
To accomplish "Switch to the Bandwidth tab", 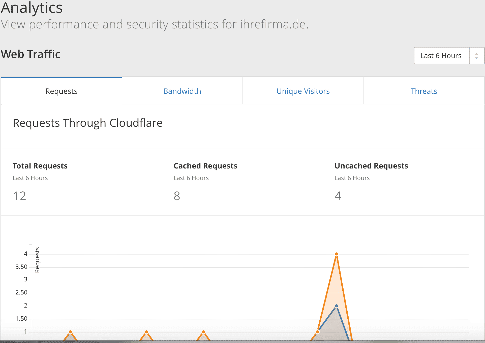I will click(182, 91).
